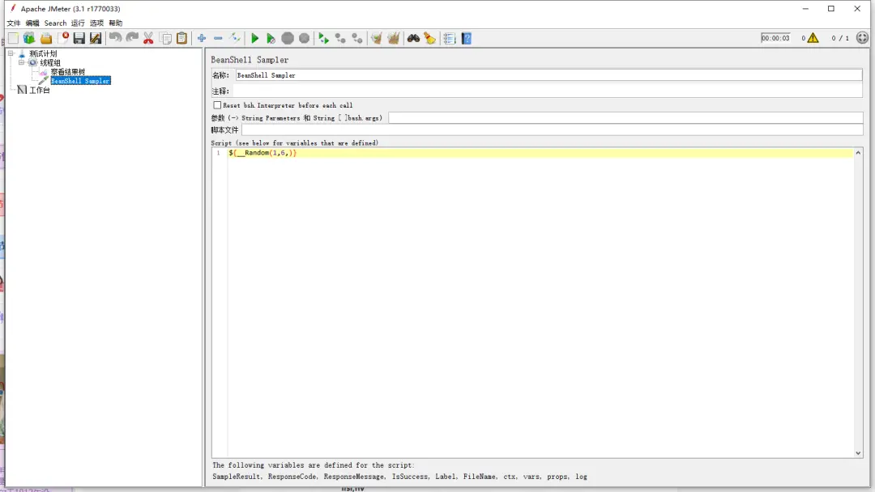The height and width of the screenshot is (492, 875).
Task: Select 线程组 in the tree
Action: (50, 63)
